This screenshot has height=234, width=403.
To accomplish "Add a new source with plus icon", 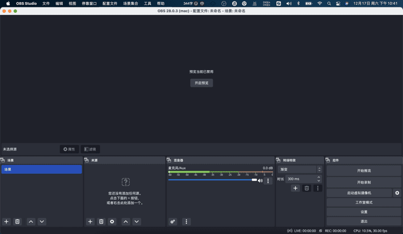I will (90, 222).
